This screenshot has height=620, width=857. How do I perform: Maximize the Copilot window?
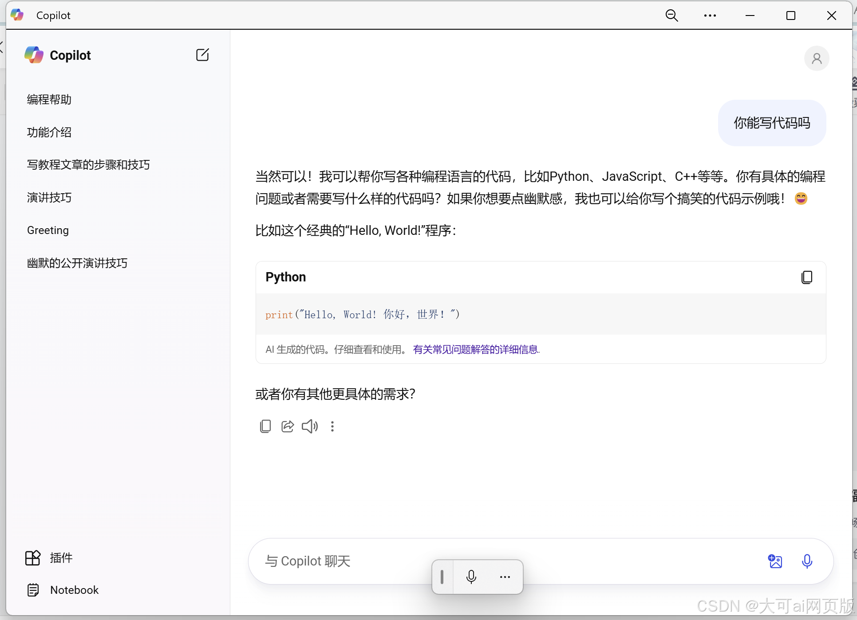pos(791,16)
